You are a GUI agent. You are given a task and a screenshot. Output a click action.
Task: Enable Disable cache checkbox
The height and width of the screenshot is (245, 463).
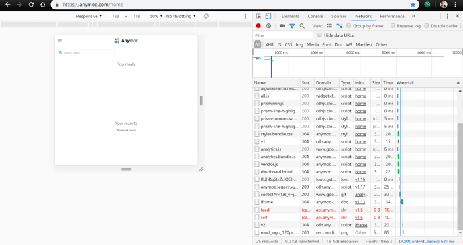pyautogui.click(x=427, y=26)
